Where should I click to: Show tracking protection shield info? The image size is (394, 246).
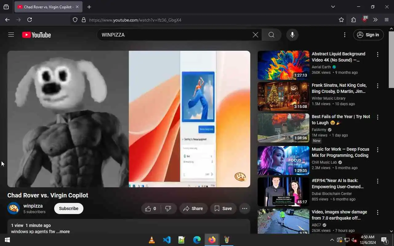[x=75, y=20]
